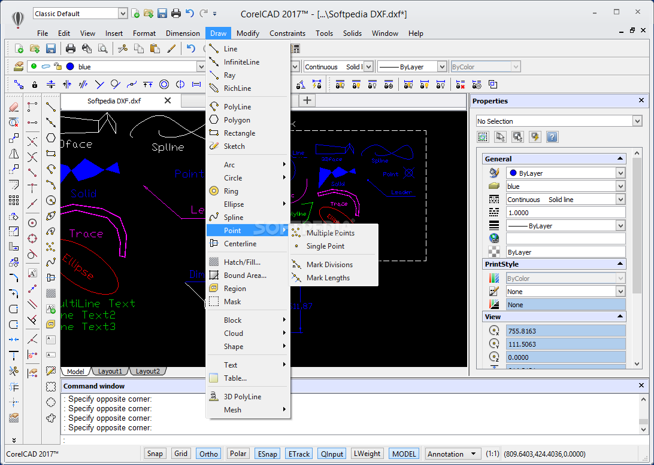This screenshot has height=465, width=654.
Task: Toggle Ortho mode off
Action: tap(208, 454)
